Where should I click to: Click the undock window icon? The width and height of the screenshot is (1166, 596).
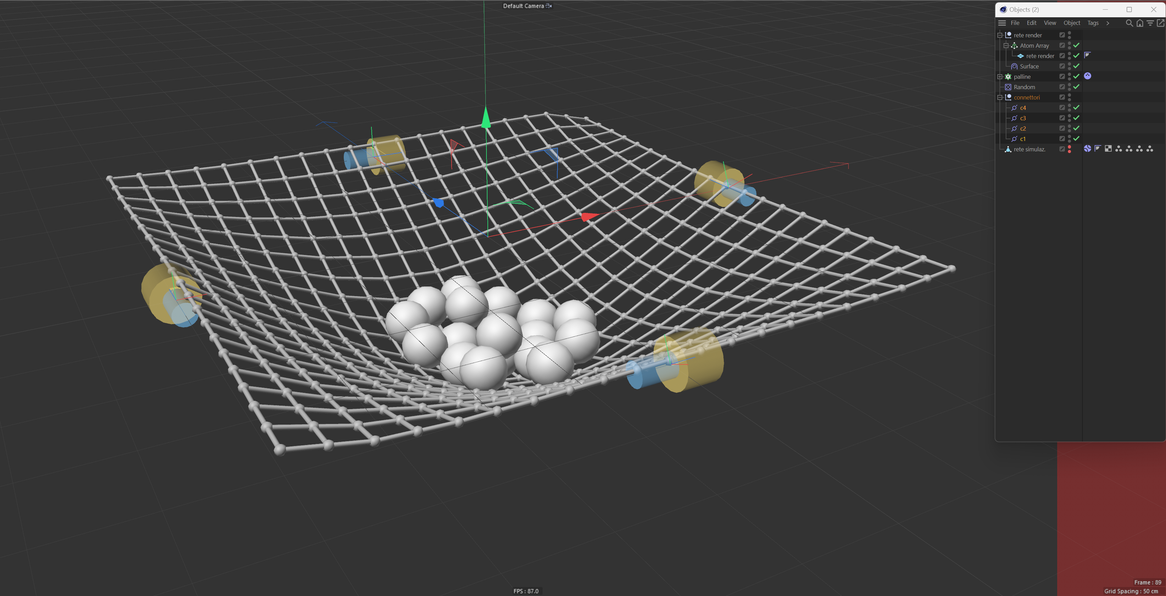click(1160, 23)
